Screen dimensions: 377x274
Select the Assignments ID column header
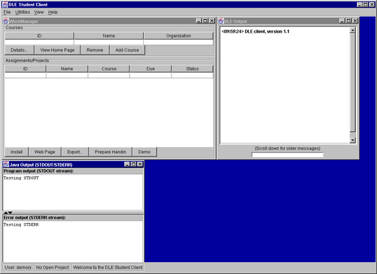coord(25,68)
